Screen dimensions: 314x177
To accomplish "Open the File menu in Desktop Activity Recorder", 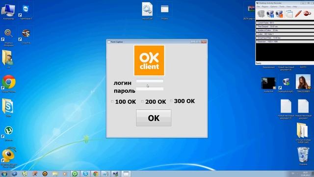I will click(259, 6).
